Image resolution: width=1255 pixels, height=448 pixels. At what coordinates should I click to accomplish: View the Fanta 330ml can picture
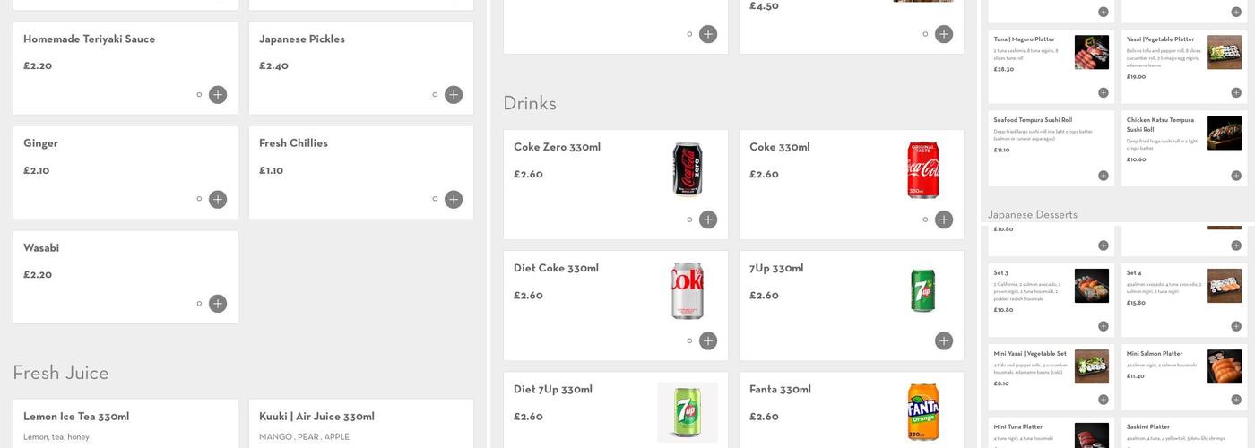pyautogui.click(x=923, y=412)
